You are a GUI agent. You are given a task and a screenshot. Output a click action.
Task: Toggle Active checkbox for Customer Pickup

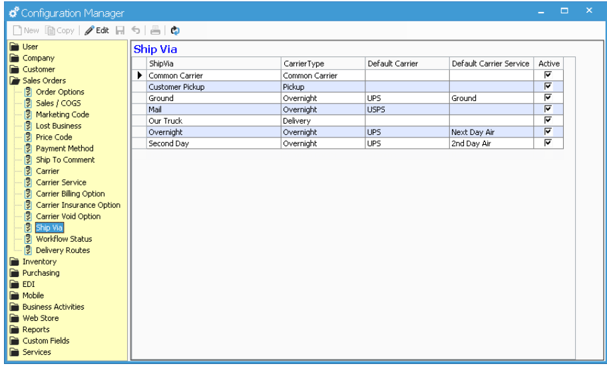coord(548,86)
